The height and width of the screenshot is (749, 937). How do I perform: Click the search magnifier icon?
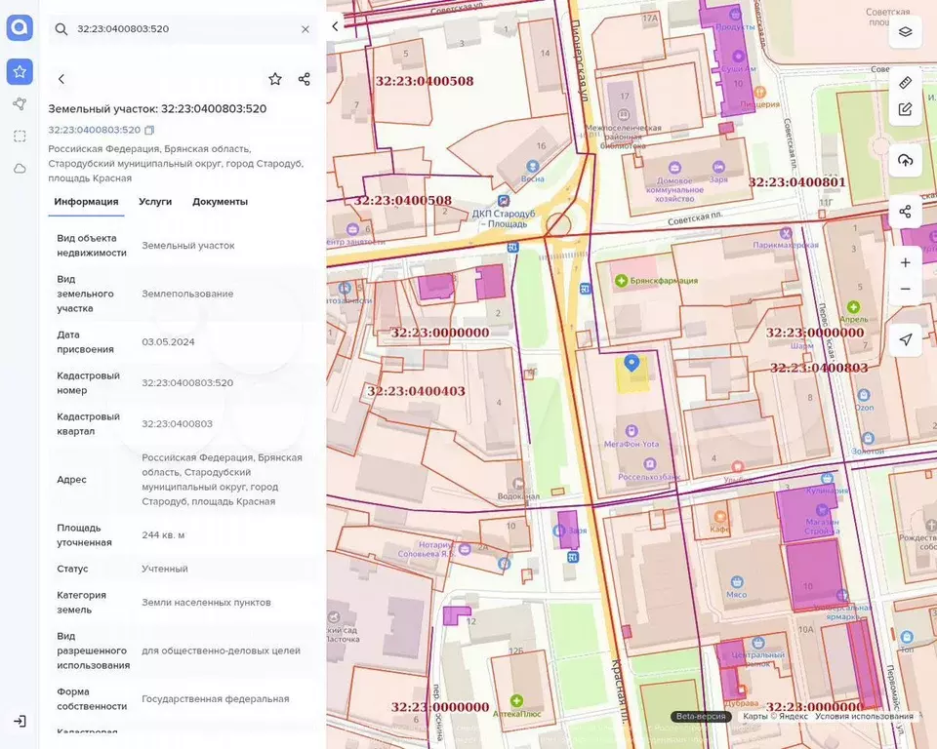click(61, 28)
